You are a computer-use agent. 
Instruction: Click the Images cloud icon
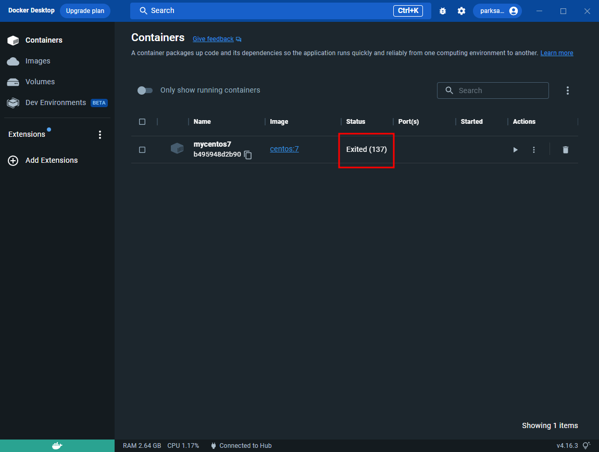[x=13, y=61]
